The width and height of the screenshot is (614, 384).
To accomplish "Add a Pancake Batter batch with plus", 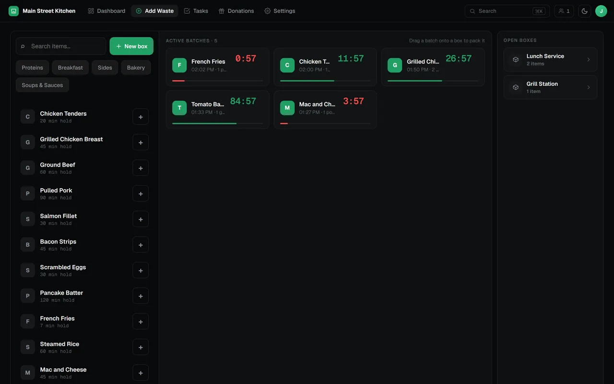I will (x=141, y=296).
